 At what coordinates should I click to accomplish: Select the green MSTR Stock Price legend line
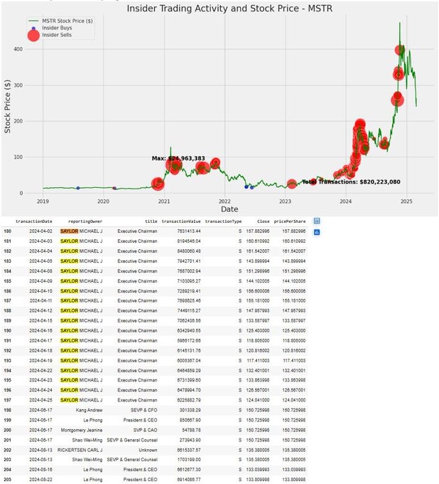(x=33, y=21)
